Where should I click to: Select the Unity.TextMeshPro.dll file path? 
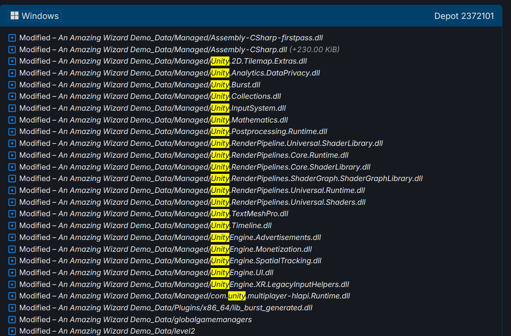[173, 214]
